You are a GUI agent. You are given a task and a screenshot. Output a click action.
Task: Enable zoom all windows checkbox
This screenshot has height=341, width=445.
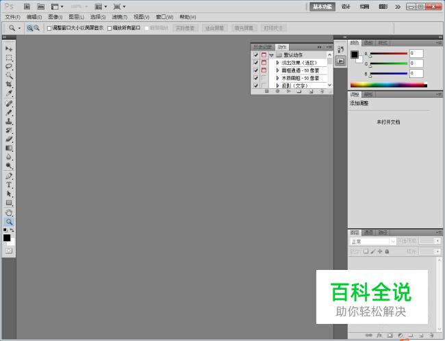point(110,28)
